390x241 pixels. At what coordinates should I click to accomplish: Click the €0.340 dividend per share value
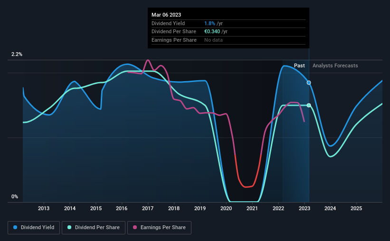(212, 32)
